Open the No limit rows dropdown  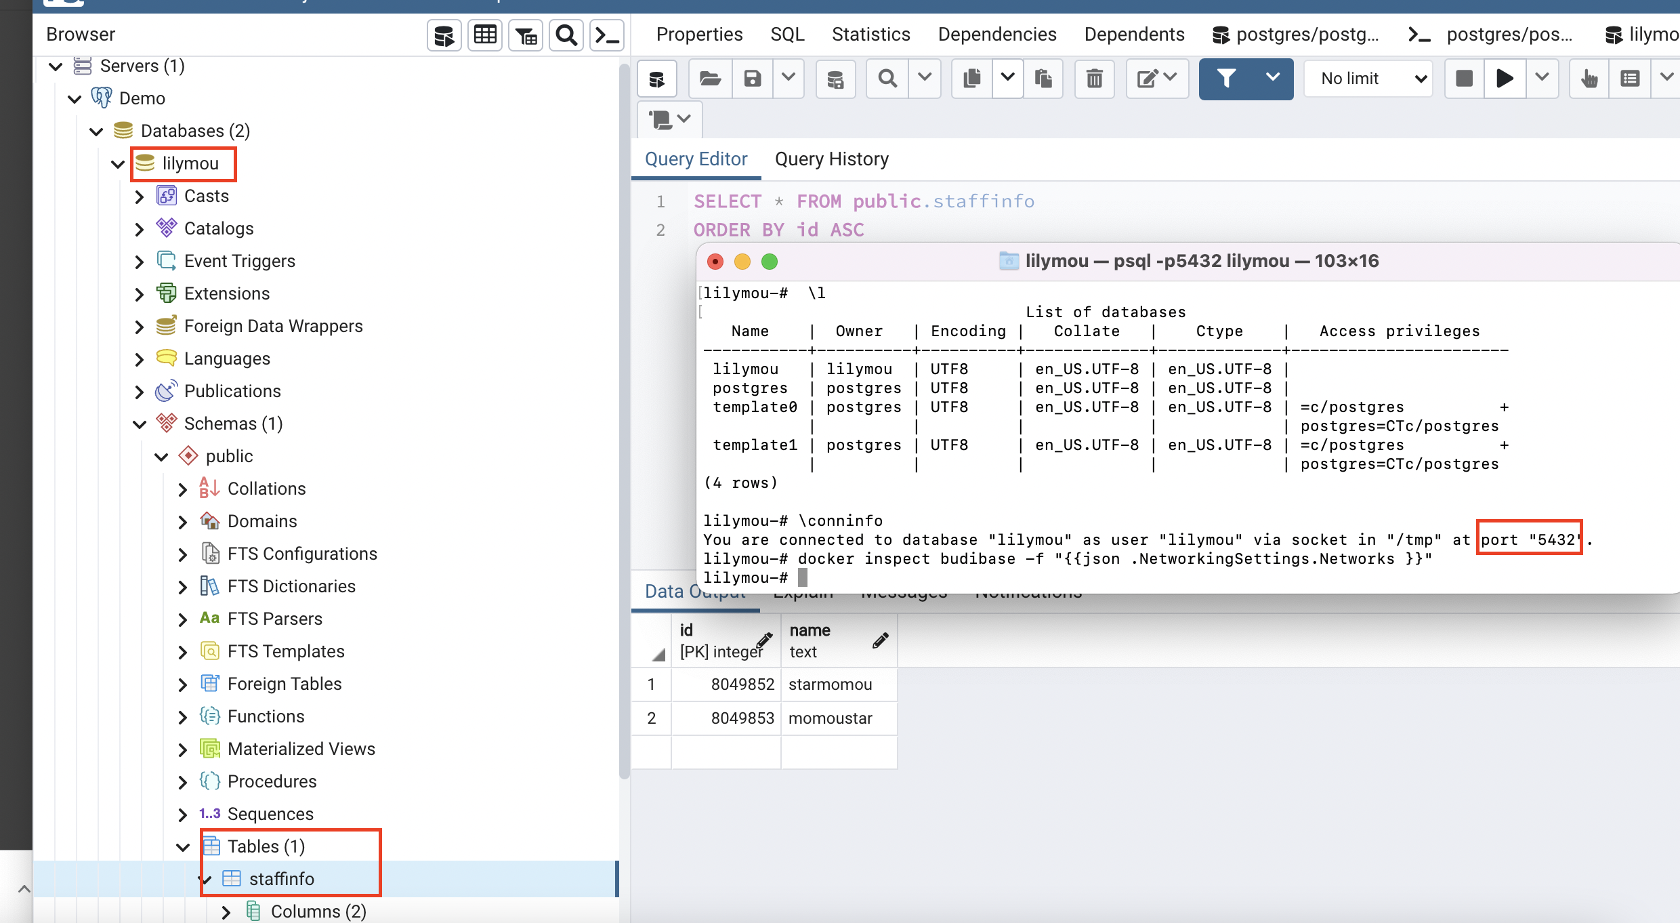point(1368,78)
